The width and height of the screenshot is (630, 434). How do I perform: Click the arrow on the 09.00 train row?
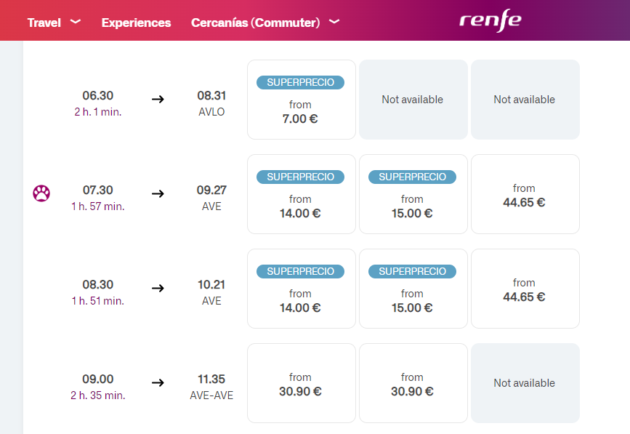click(x=158, y=382)
